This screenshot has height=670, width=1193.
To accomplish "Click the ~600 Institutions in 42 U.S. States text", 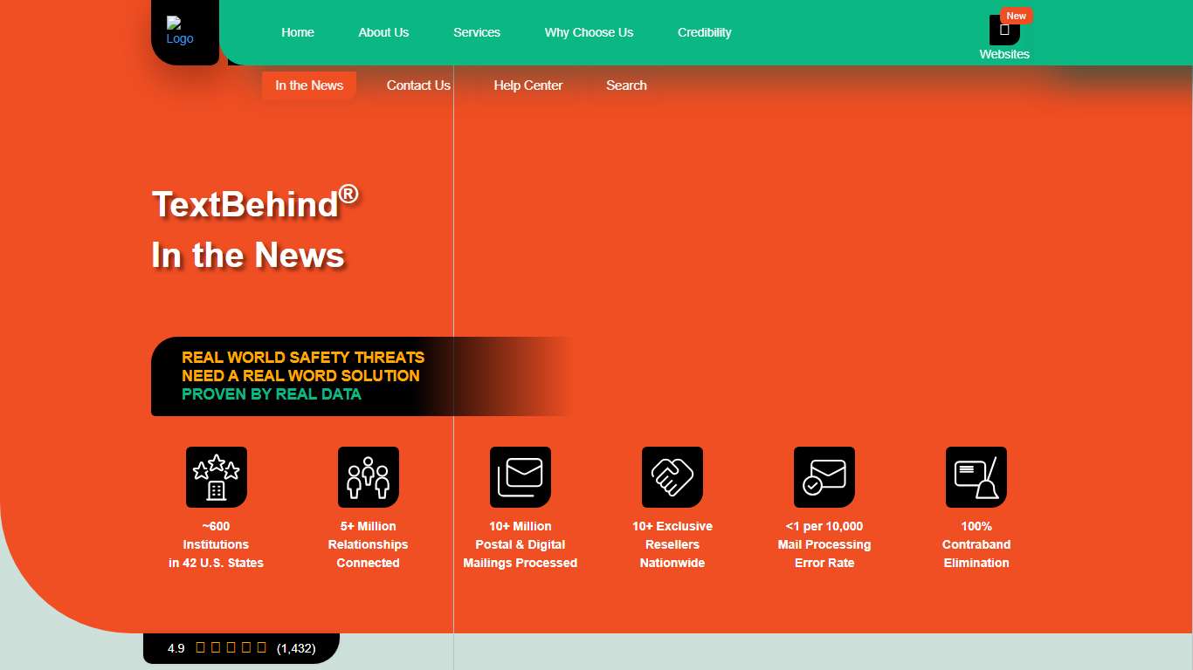I will point(216,544).
